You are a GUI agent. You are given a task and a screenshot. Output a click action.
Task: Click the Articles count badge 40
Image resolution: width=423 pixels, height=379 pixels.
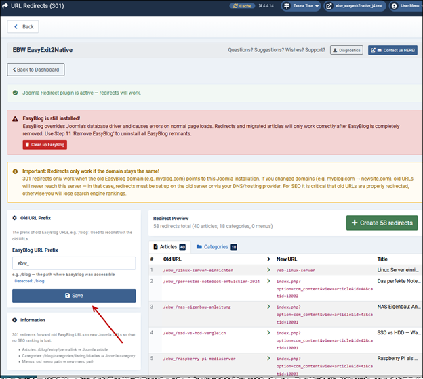coord(182,247)
